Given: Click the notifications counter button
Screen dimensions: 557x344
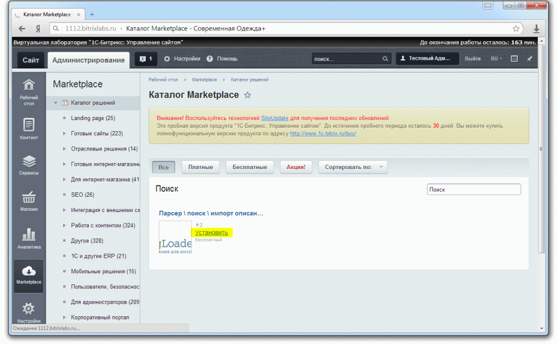Looking at the screenshot, I should pos(146,59).
